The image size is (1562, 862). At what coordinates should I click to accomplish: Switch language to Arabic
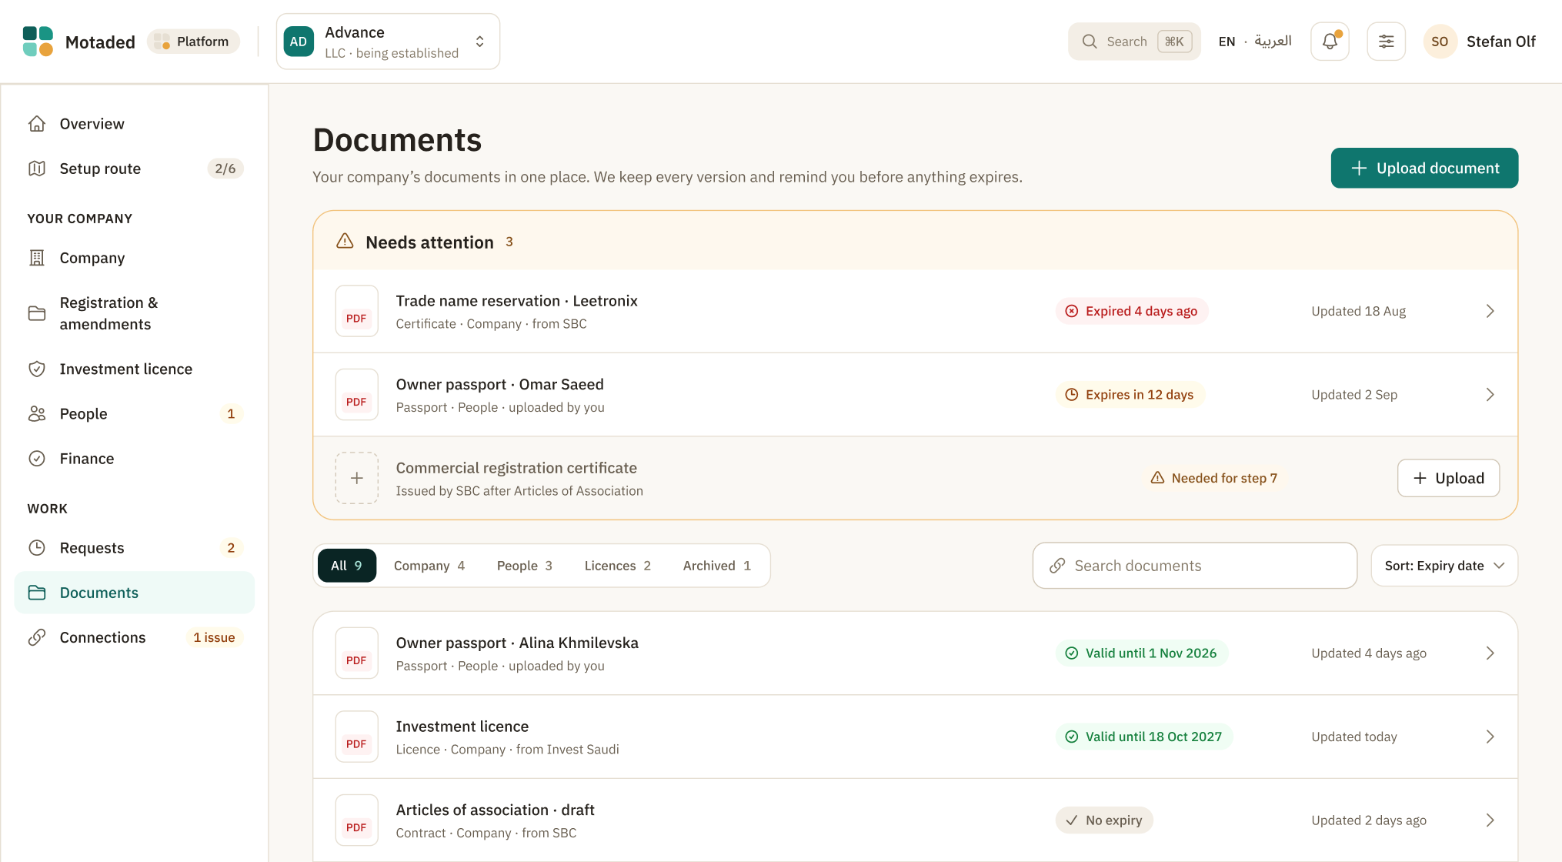1273,41
